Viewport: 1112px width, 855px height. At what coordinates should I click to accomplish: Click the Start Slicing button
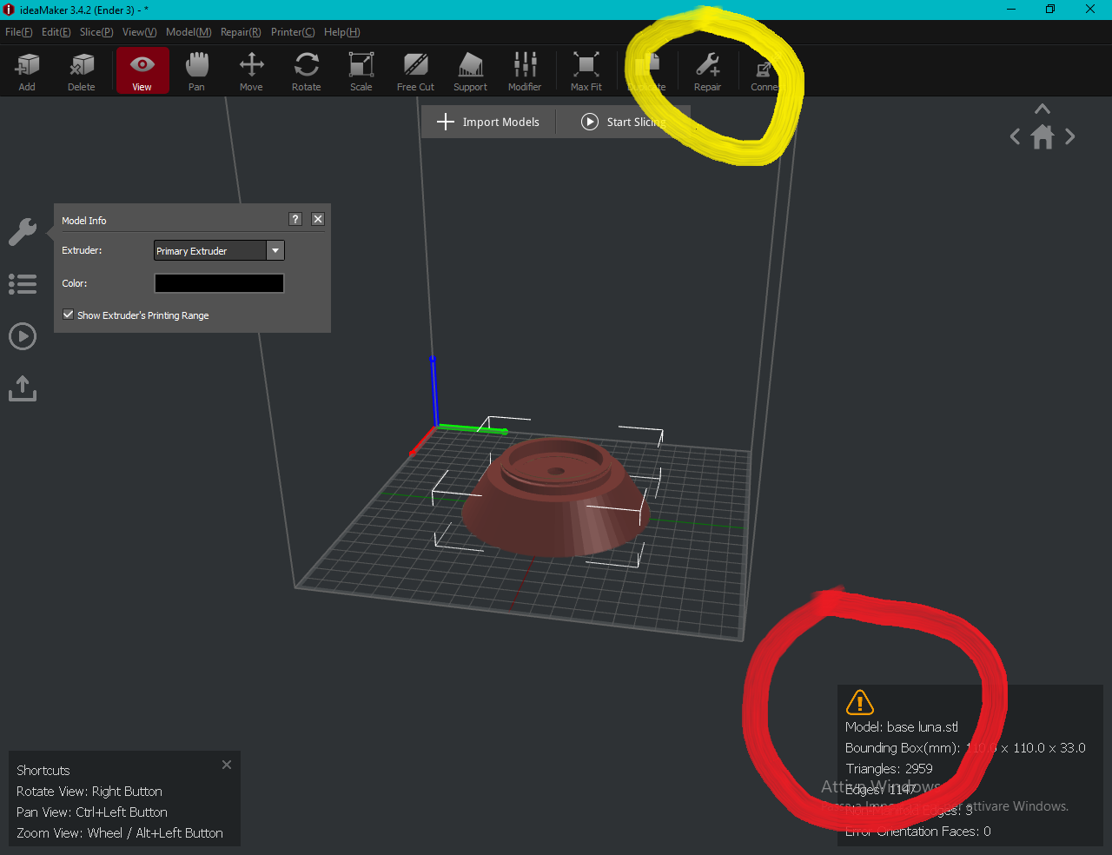pos(624,122)
